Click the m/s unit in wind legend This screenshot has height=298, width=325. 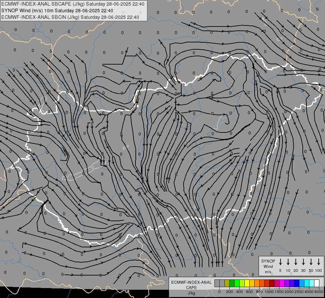tap(268, 272)
